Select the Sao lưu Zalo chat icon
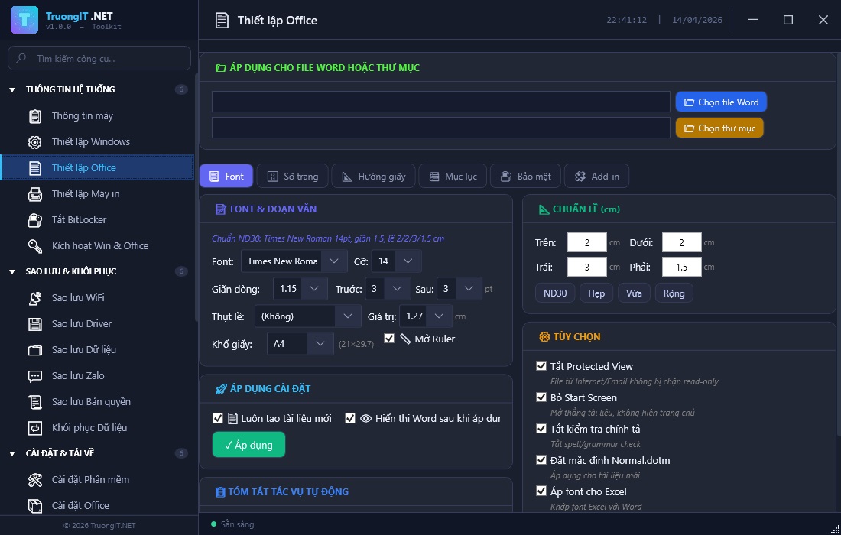 click(x=35, y=376)
